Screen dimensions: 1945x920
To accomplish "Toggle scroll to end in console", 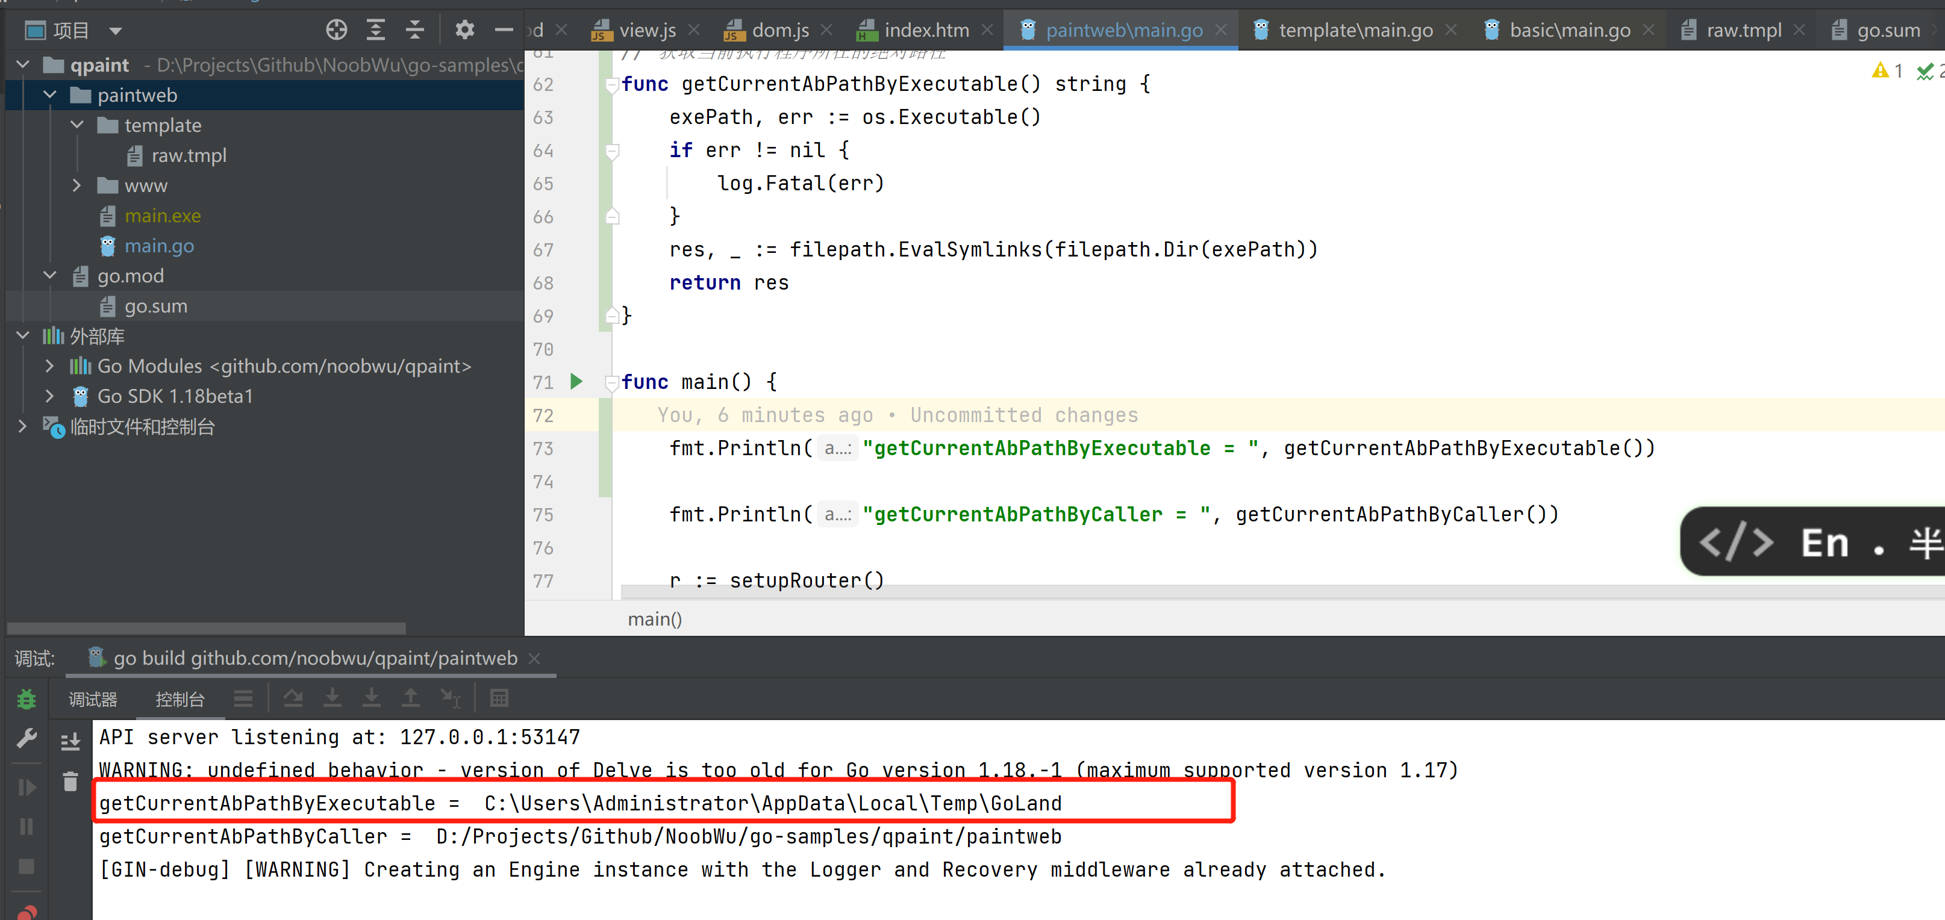I will [x=70, y=742].
